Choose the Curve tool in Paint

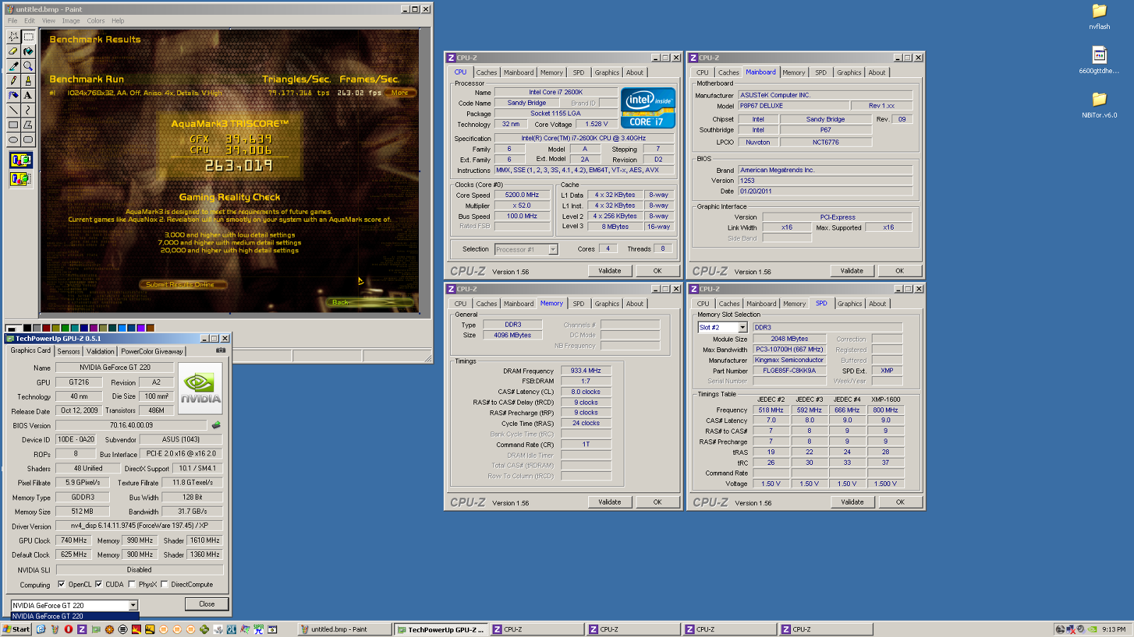[28, 110]
